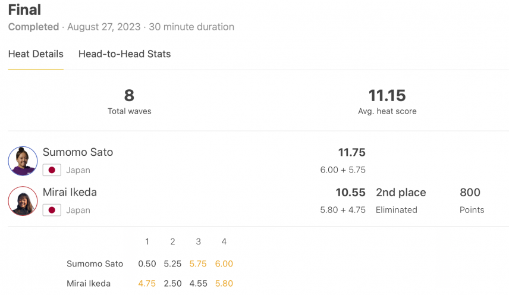Switch to Head-to-Head Stats tab

click(124, 54)
